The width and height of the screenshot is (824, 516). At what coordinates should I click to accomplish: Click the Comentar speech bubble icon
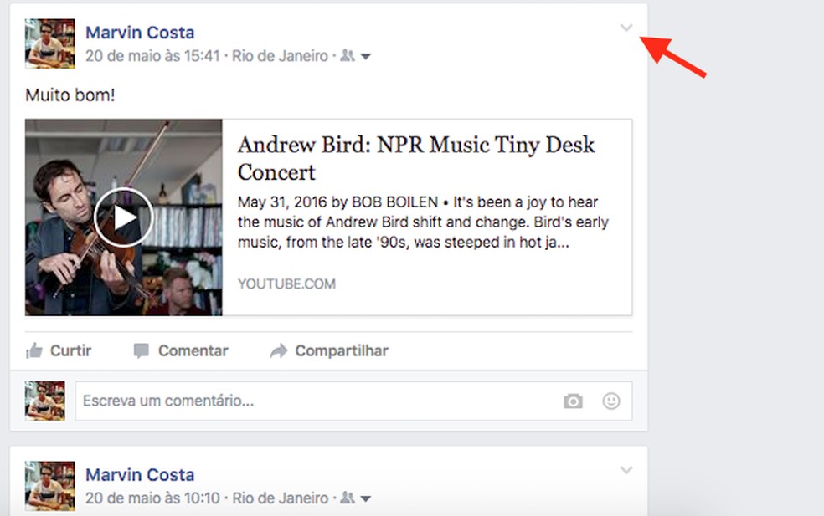pos(142,350)
